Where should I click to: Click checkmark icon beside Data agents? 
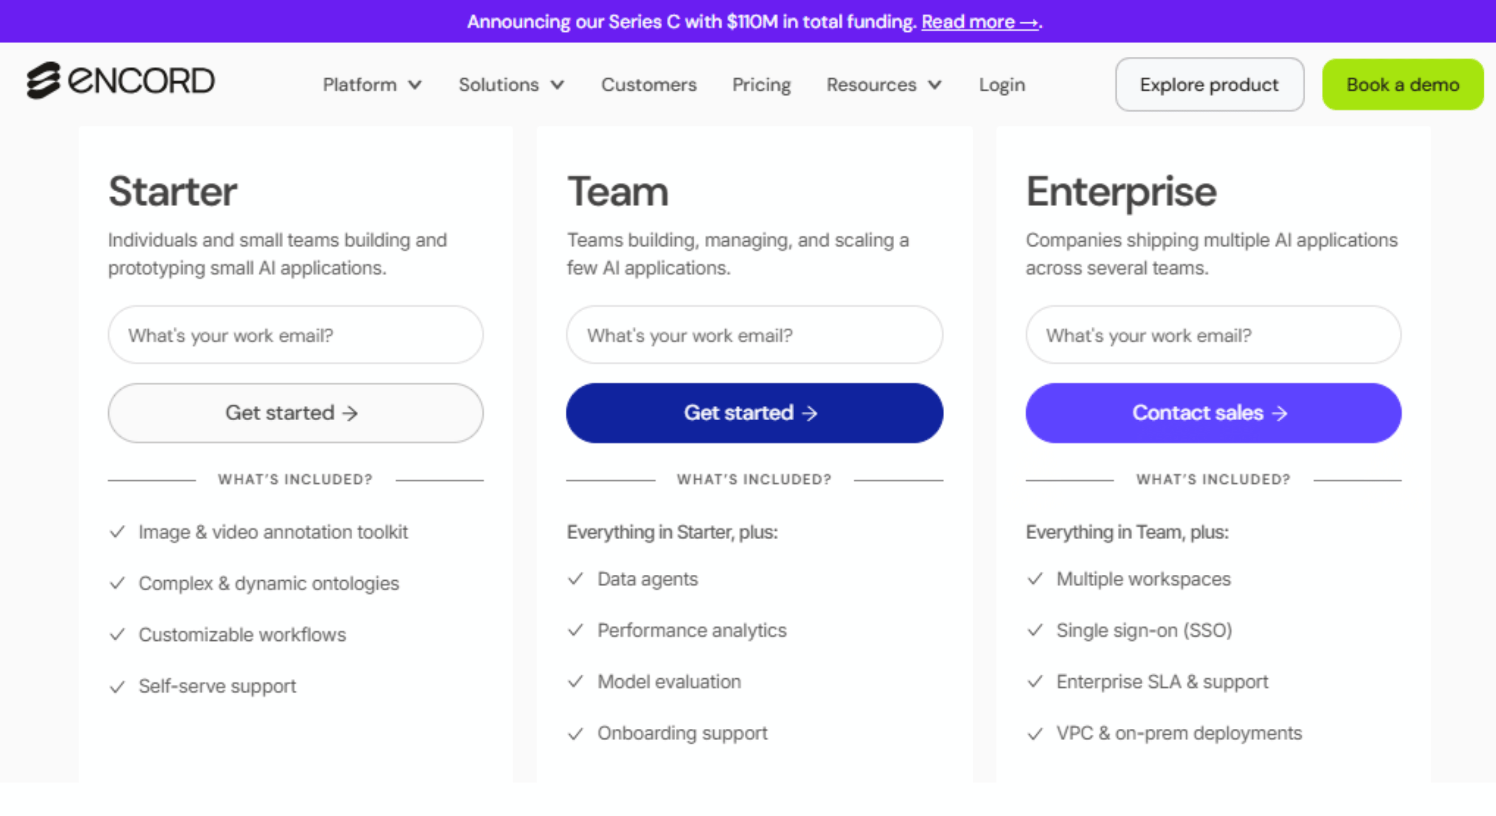click(575, 579)
